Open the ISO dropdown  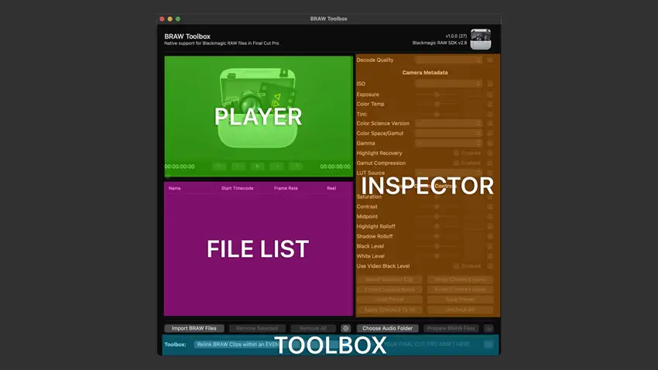click(x=448, y=84)
